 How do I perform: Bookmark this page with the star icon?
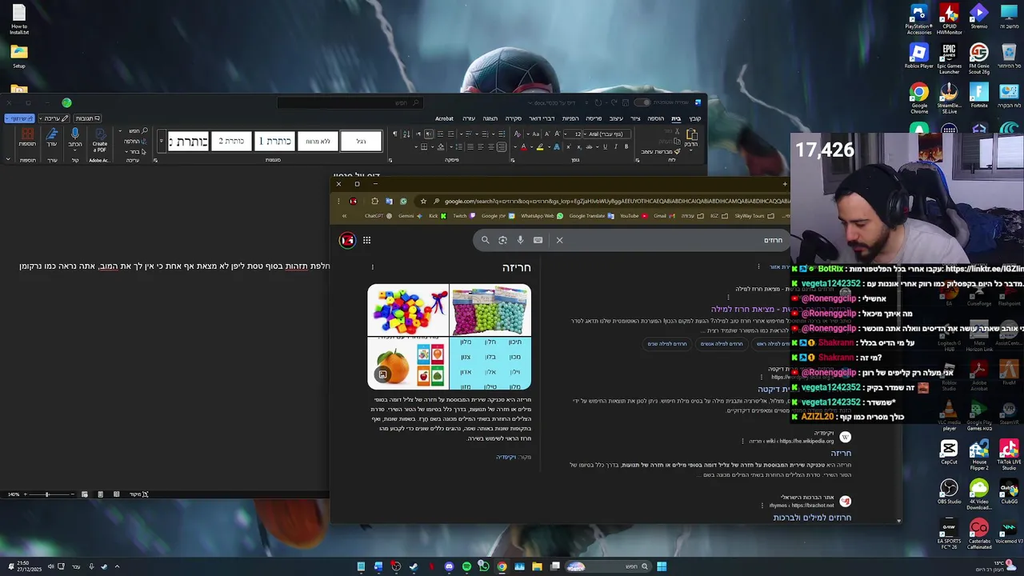423,201
